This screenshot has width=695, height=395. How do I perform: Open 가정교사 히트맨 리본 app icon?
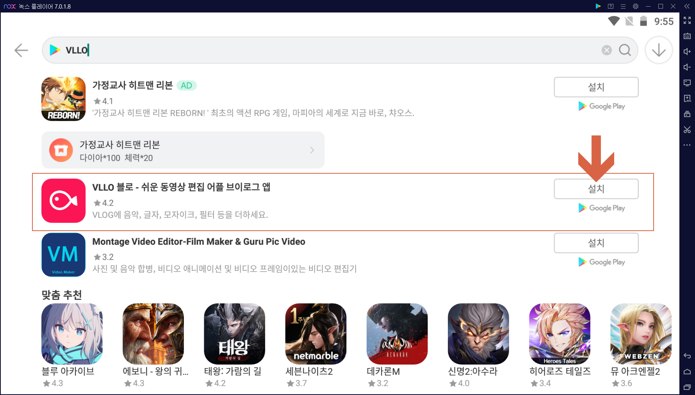pyautogui.click(x=63, y=99)
